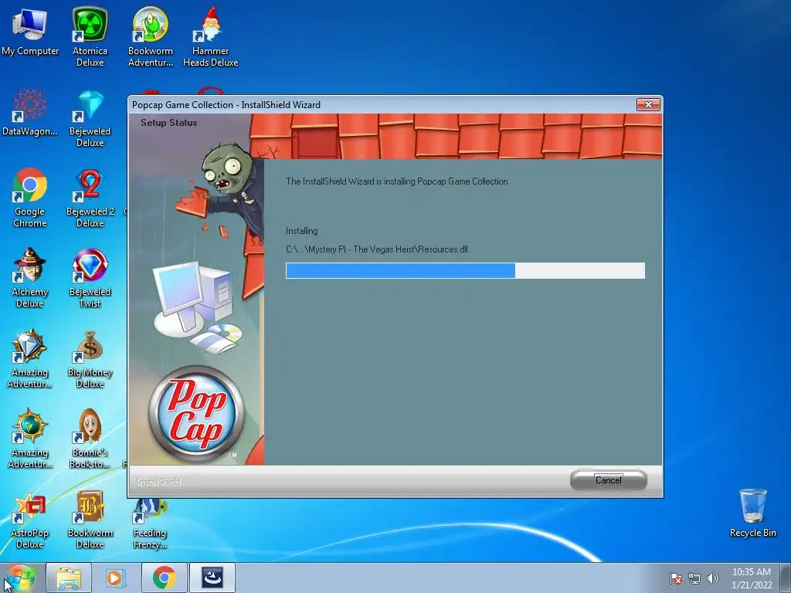
Task: Click the installation progress bar
Action: [x=465, y=270]
